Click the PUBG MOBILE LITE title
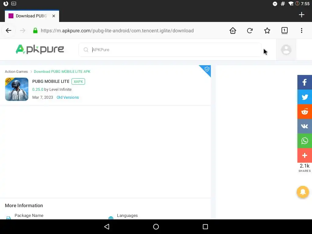 tap(51, 81)
